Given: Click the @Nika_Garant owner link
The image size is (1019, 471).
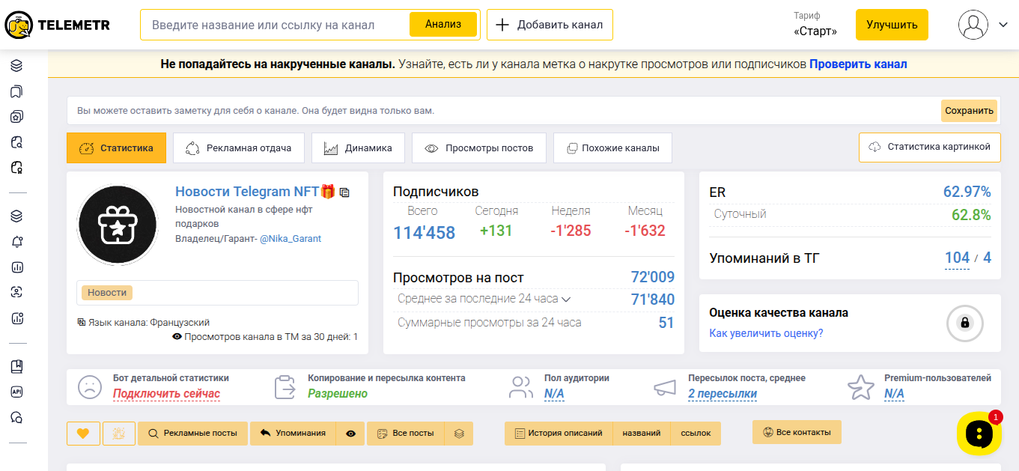Looking at the screenshot, I should (x=291, y=239).
